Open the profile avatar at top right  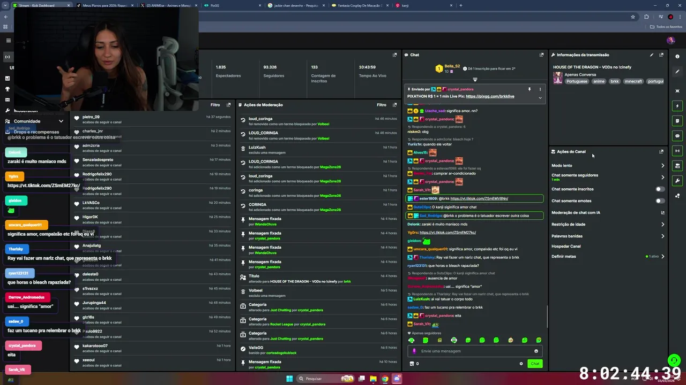pyautogui.click(x=670, y=40)
